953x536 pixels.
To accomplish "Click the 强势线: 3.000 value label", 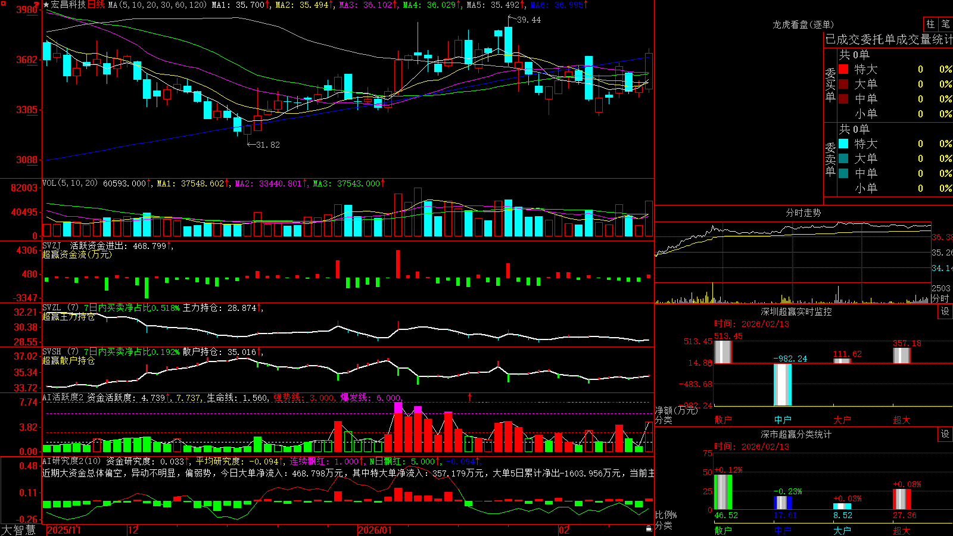I will pos(304,397).
